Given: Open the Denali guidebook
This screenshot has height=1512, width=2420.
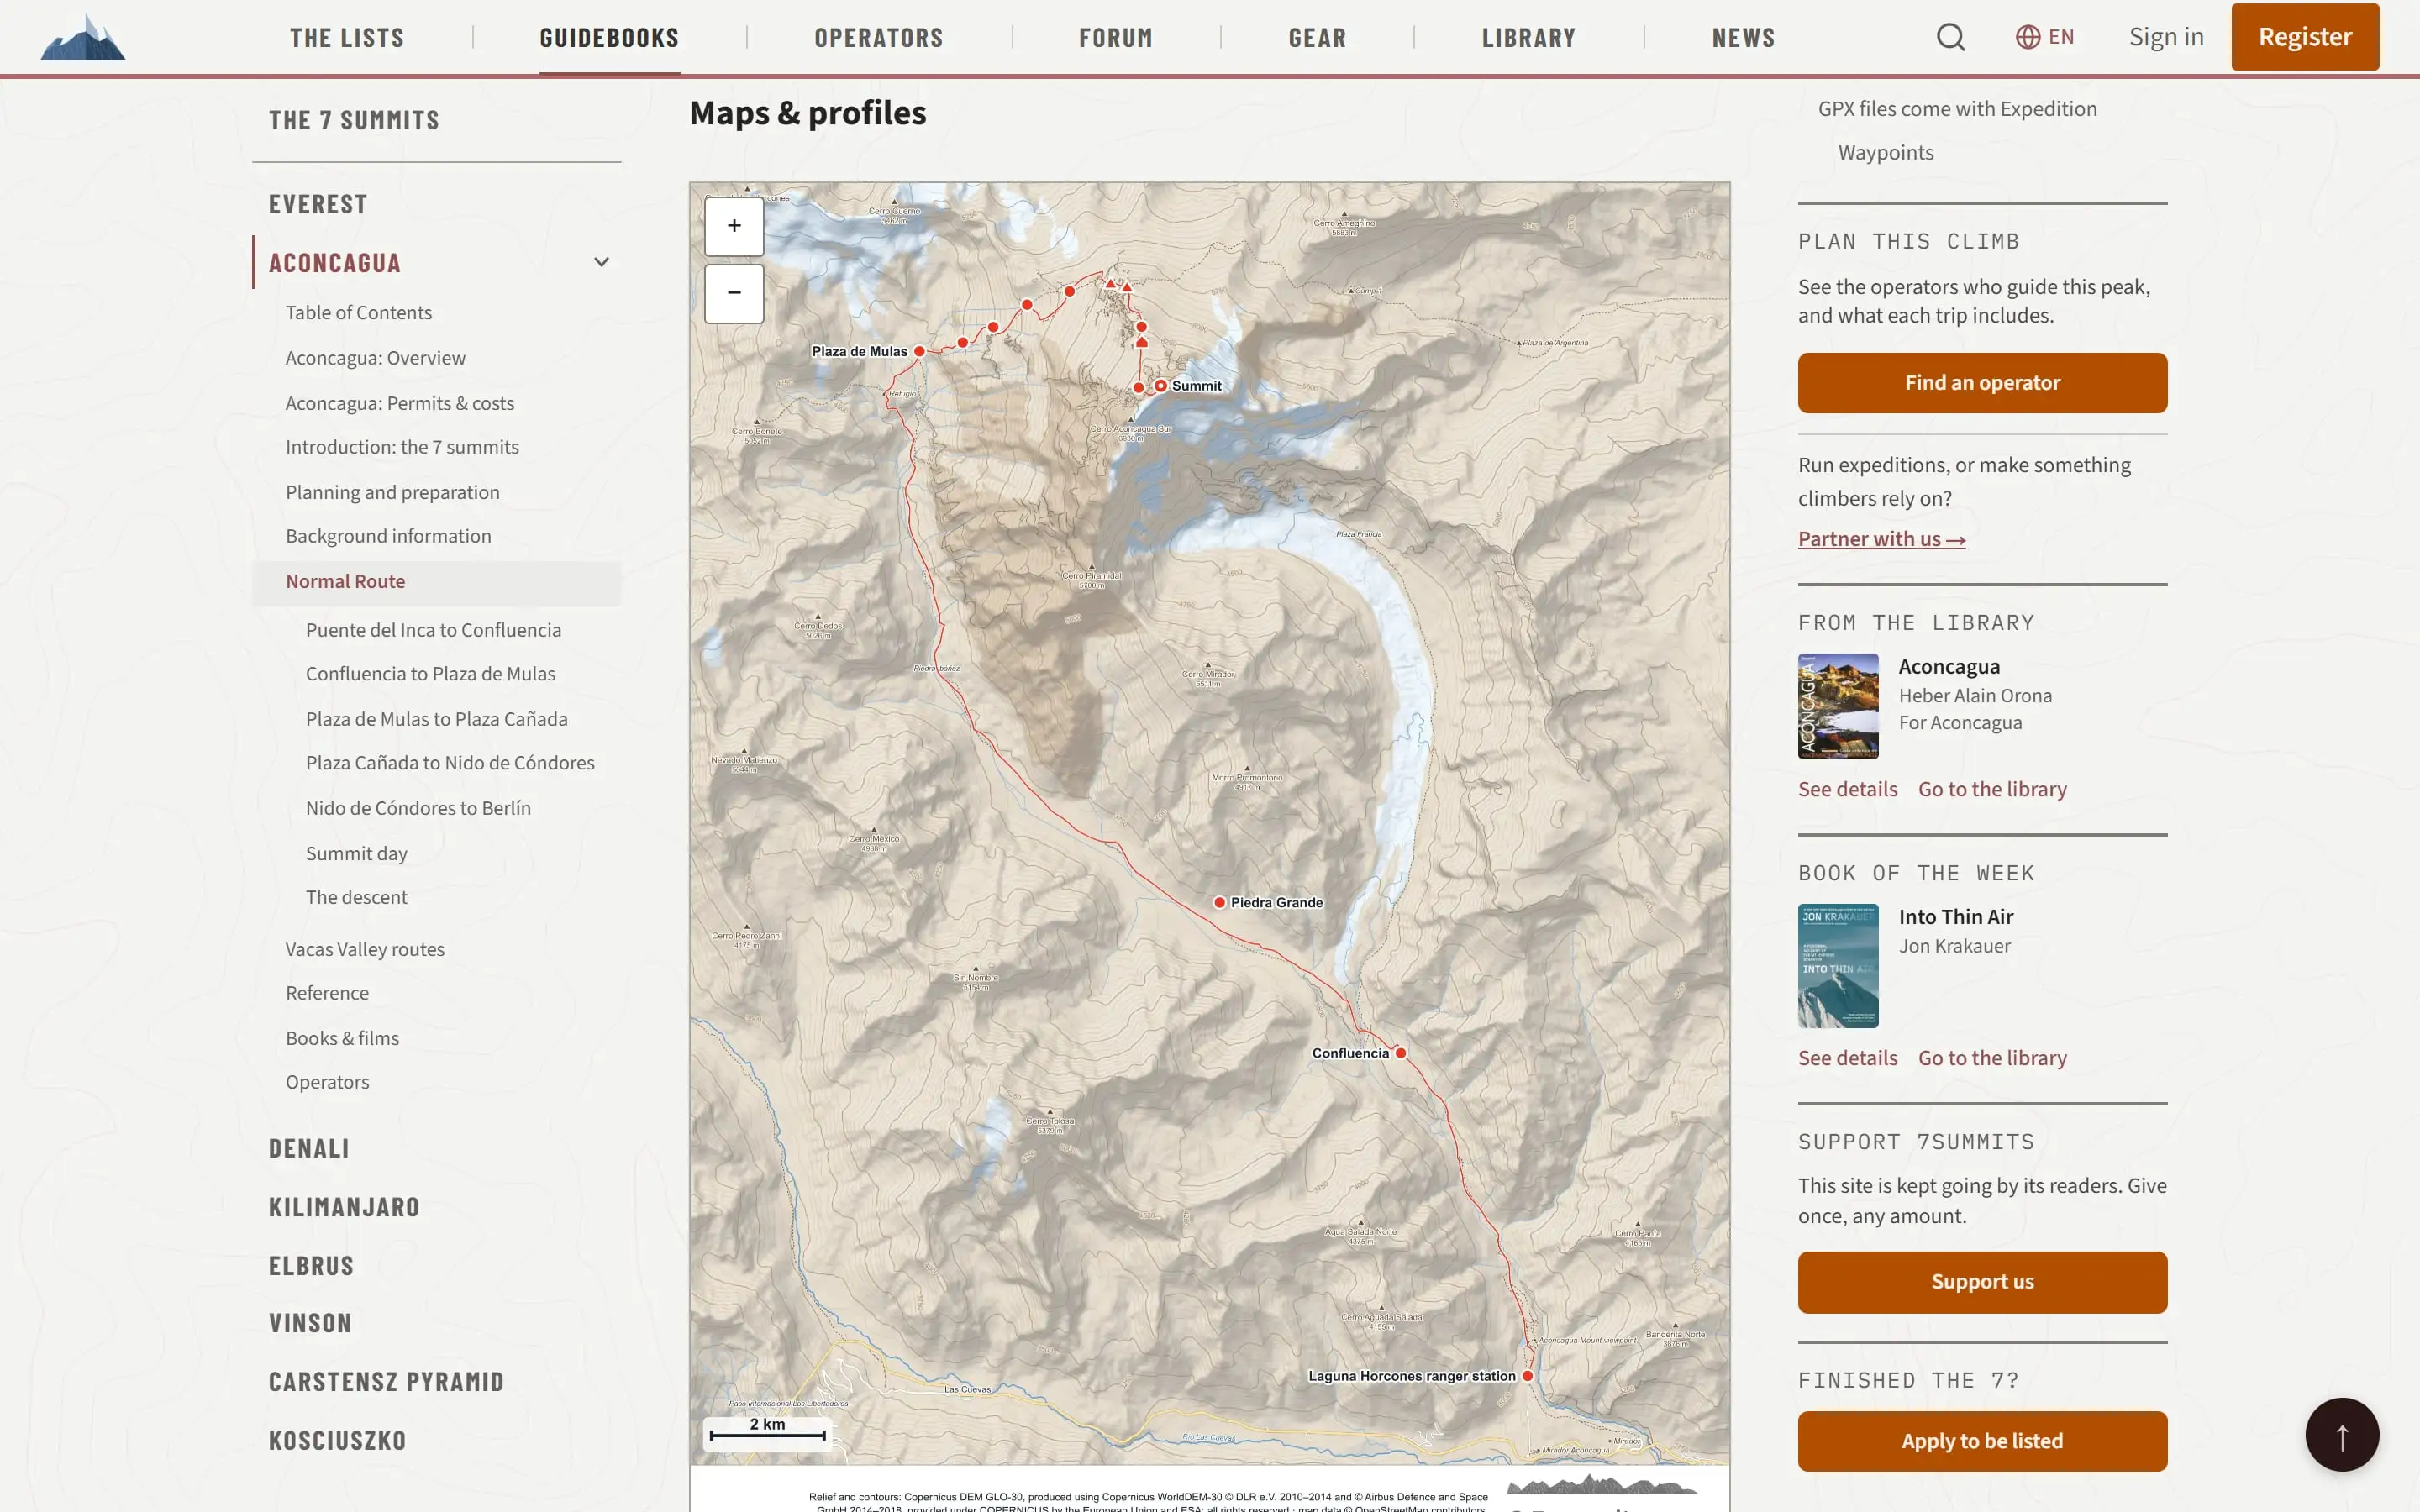Looking at the screenshot, I should pos(308,1149).
